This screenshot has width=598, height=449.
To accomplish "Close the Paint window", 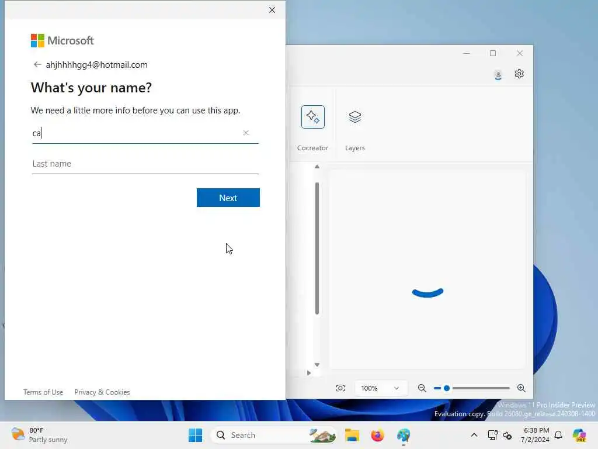I will coord(519,53).
